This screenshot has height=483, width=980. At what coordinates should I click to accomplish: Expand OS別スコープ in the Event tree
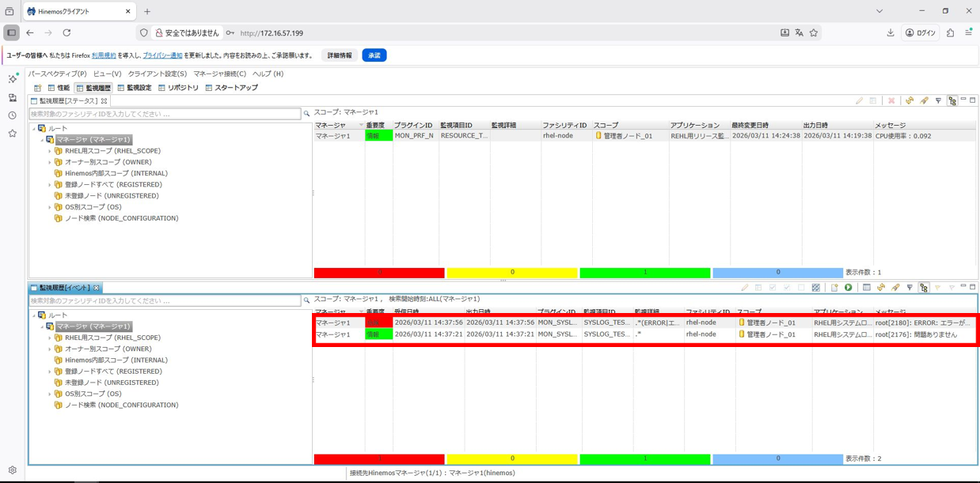(x=50, y=394)
